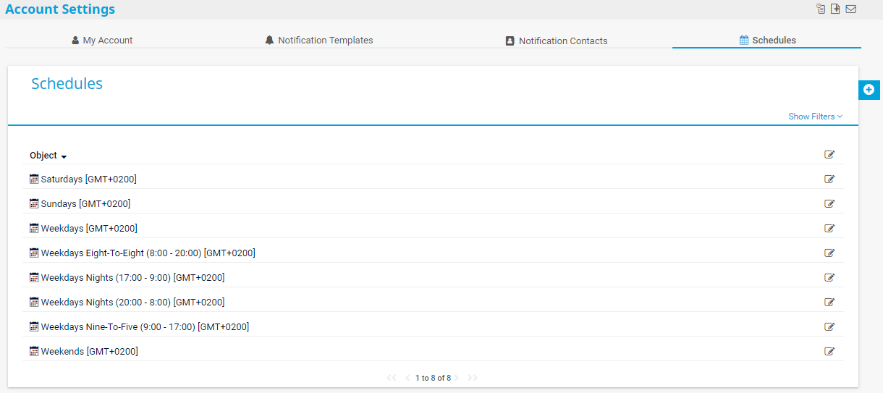Edit the Saturdays schedule via pencil icon
The image size is (883, 393).
pyautogui.click(x=829, y=179)
